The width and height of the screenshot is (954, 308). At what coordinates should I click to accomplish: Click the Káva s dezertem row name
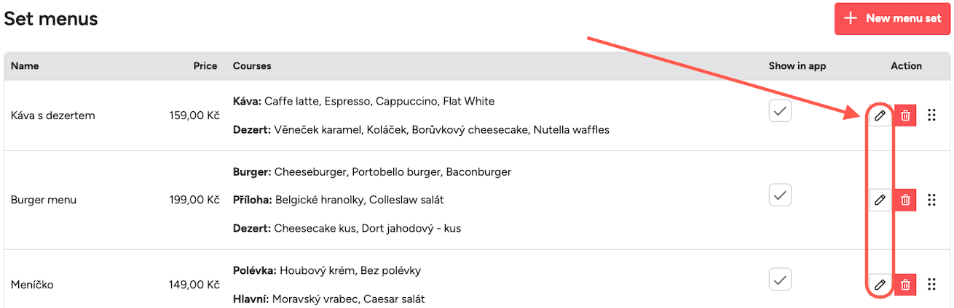coord(53,115)
